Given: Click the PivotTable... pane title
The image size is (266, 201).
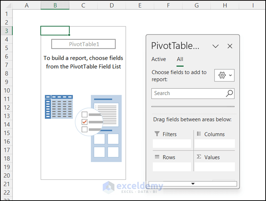Looking at the screenshot, I should [x=175, y=46].
